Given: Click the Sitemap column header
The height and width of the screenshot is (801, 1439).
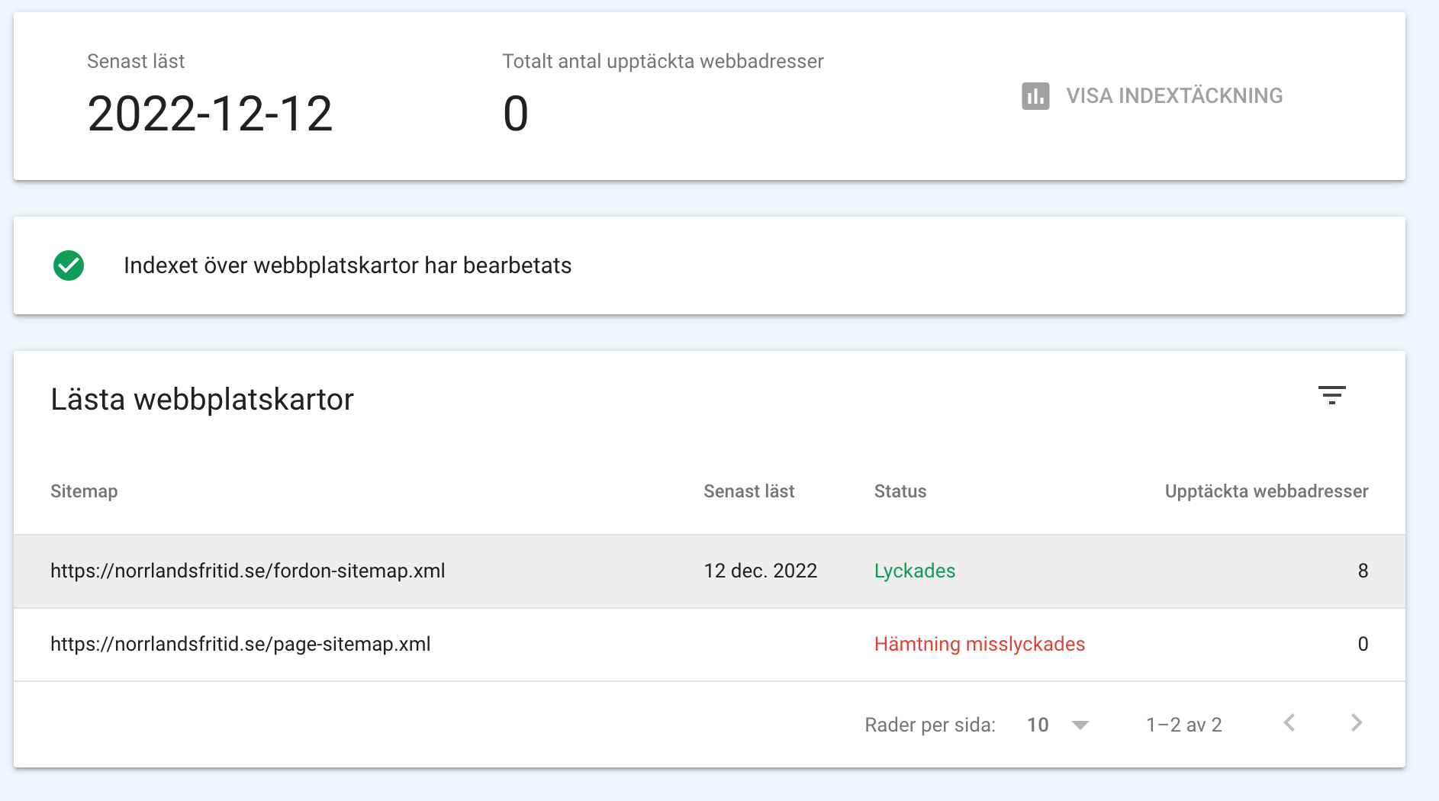Looking at the screenshot, I should (84, 491).
